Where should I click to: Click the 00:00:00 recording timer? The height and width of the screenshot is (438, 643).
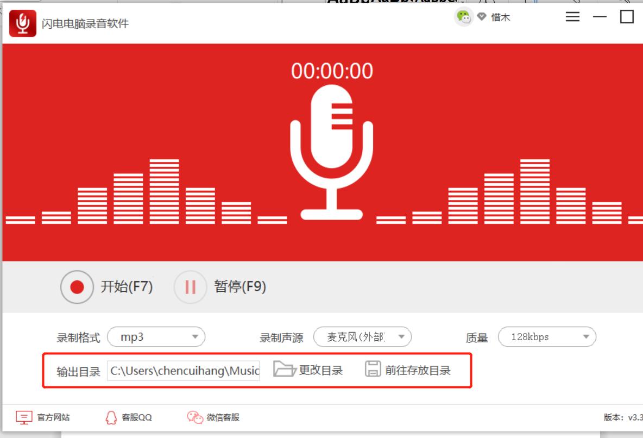click(x=332, y=71)
